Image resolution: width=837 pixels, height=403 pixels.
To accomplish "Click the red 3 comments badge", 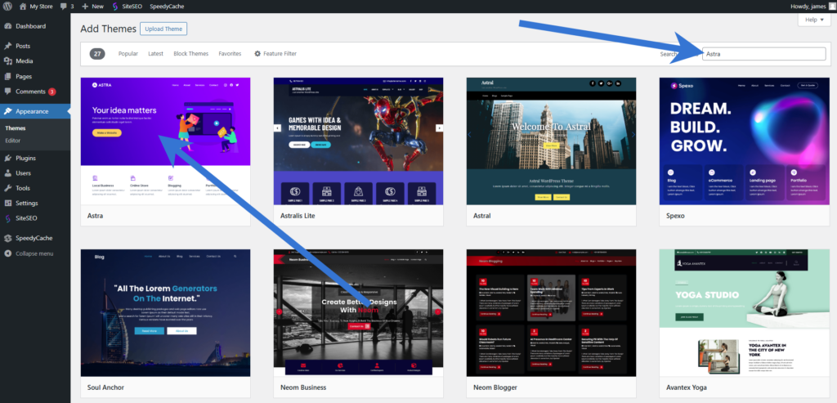I will pos(52,92).
